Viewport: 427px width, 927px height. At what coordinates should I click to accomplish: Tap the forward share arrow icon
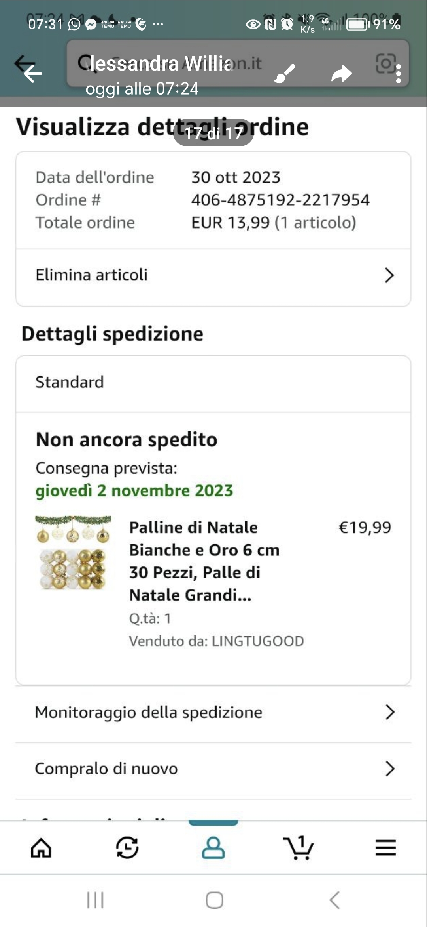(x=341, y=74)
